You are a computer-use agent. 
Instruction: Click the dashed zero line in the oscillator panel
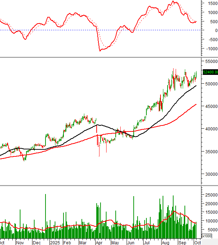tap(71, 30)
